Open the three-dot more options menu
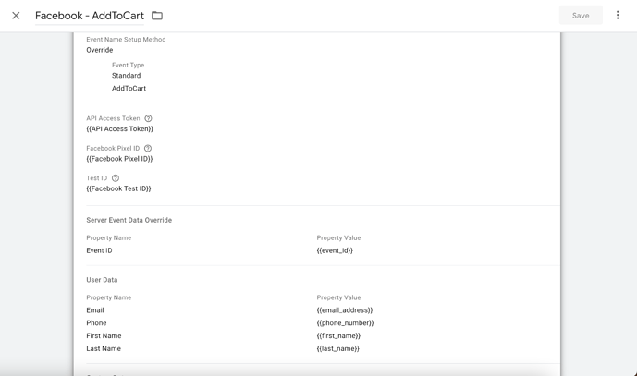The height and width of the screenshot is (376, 637). 618,15
